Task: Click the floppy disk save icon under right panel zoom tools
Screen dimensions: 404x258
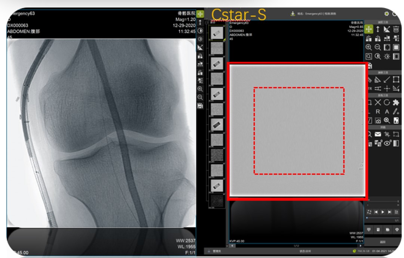Action: 370,66
